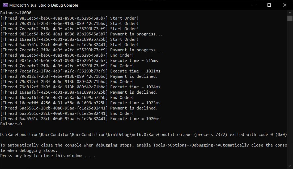
Task: Click the first 'Payment is declined.' text
Action: [134, 76]
